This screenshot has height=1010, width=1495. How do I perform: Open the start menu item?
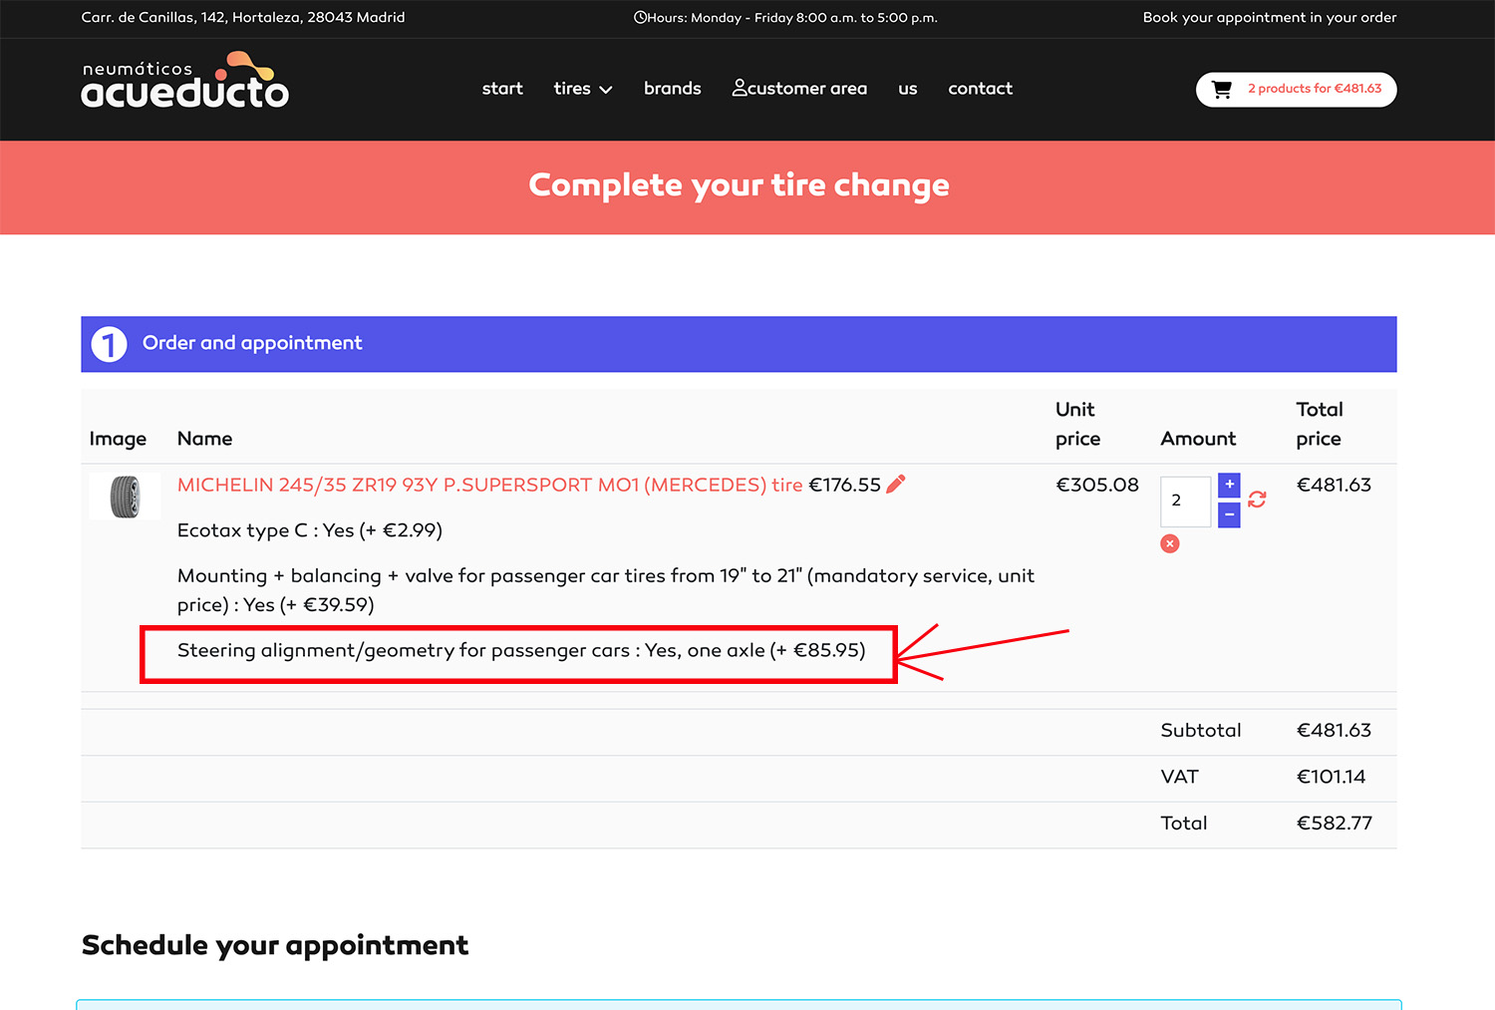tap(502, 89)
